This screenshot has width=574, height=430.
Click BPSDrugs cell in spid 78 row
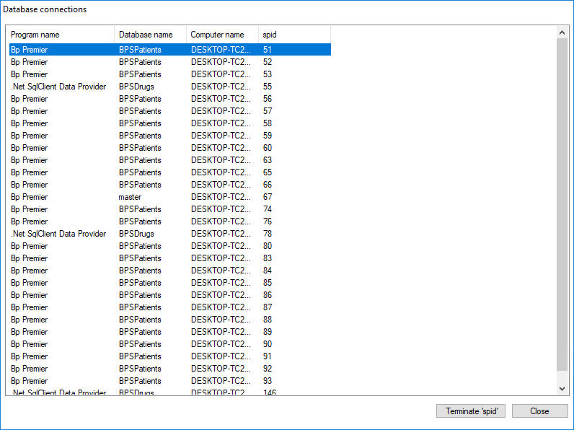[x=136, y=234]
